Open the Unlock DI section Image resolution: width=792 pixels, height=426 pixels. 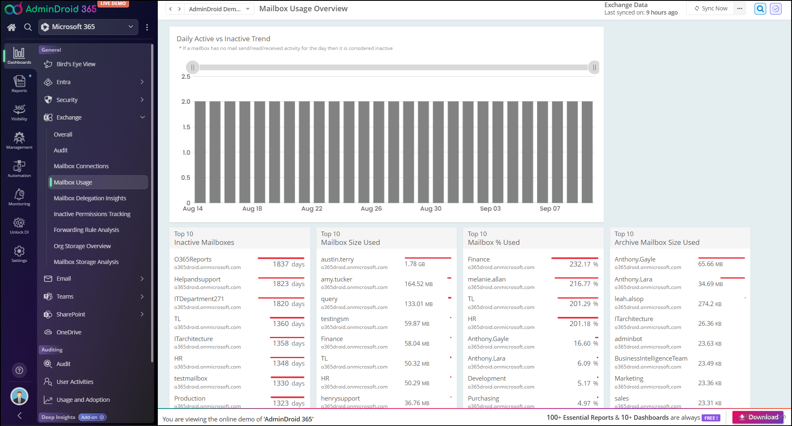coord(19,226)
